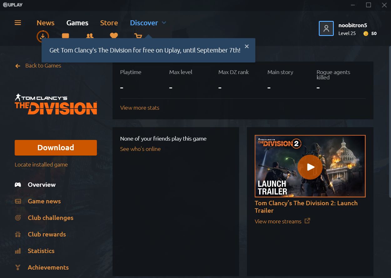The image size is (391, 278).
Task: Click the Main story stat label
Action: point(280,72)
